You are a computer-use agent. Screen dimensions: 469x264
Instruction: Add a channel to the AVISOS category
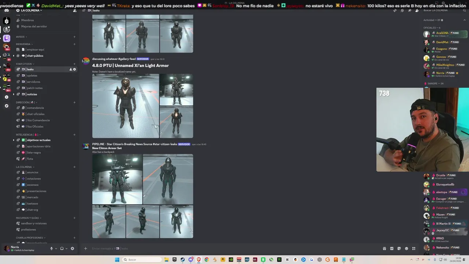(74, 37)
